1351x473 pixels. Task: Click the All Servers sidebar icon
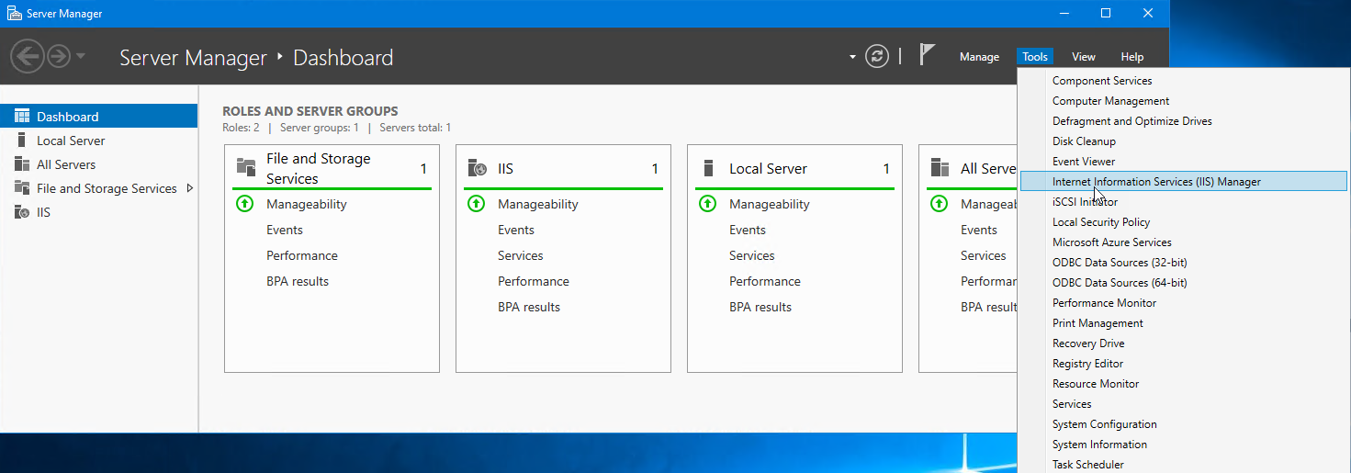click(22, 164)
